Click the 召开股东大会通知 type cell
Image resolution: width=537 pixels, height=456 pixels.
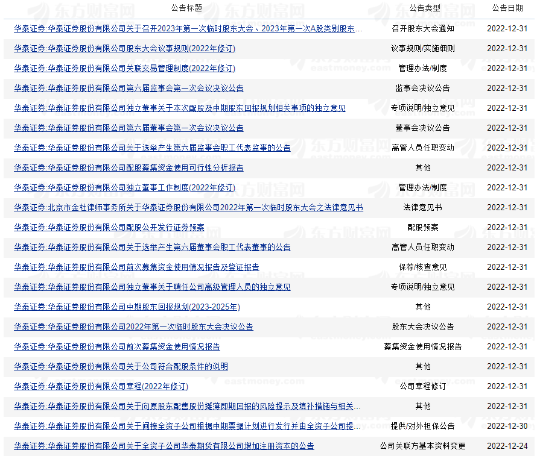(x=423, y=29)
